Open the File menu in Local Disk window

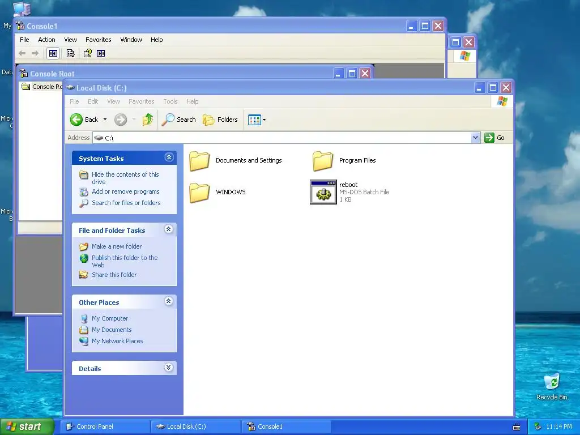coord(74,101)
